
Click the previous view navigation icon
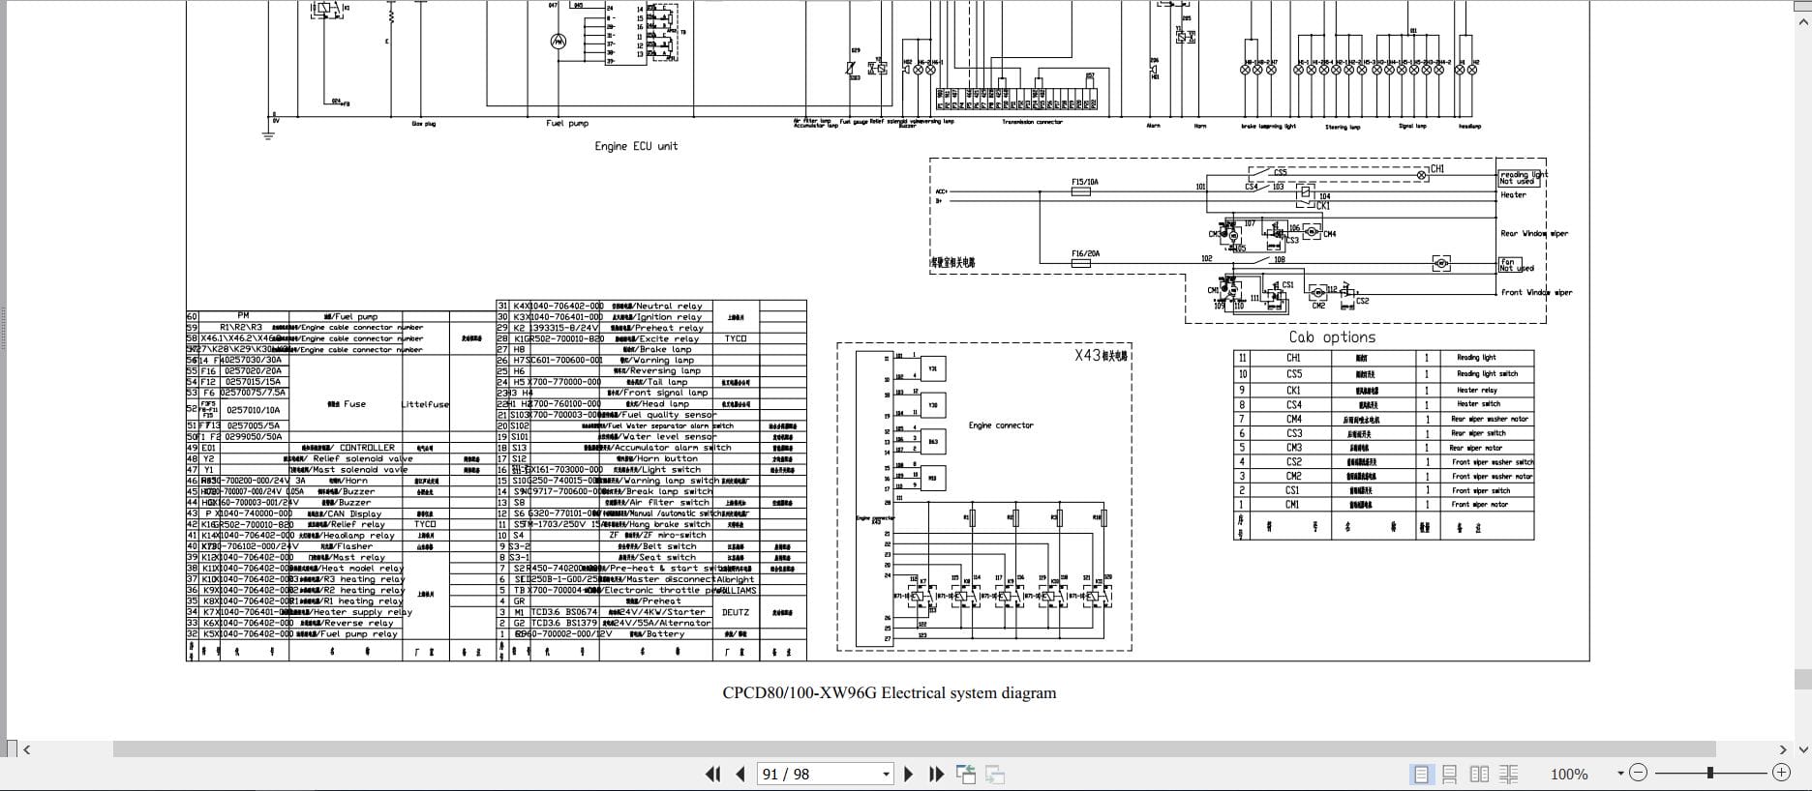tap(966, 774)
